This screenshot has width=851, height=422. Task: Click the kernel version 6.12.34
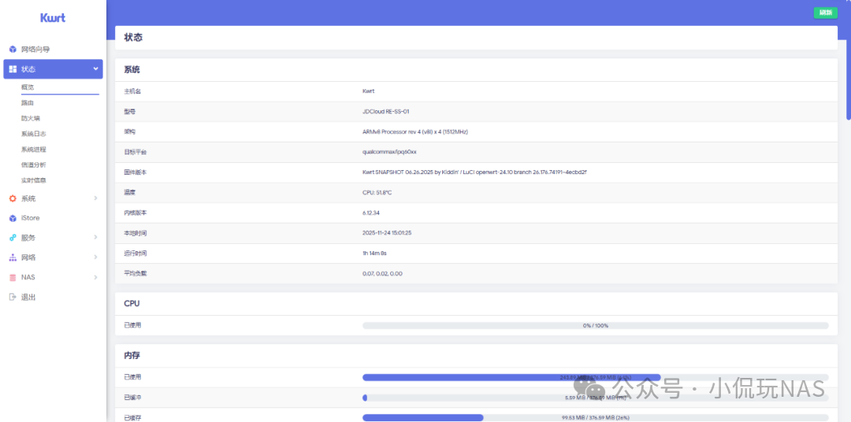click(x=372, y=213)
